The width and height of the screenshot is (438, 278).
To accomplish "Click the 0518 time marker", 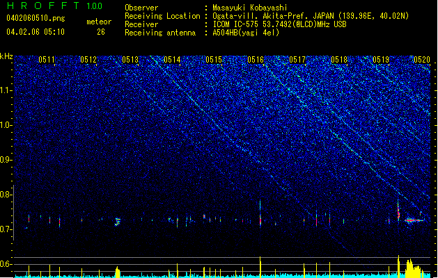I will pyautogui.click(x=339, y=60).
